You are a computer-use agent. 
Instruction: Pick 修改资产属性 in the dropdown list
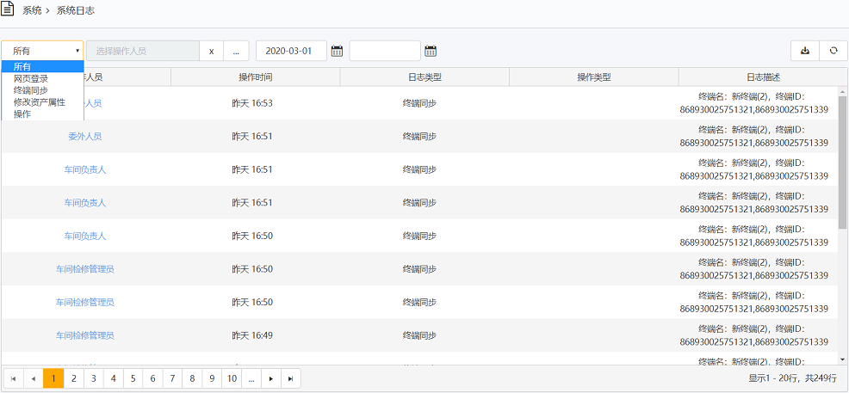pos(40,101)
